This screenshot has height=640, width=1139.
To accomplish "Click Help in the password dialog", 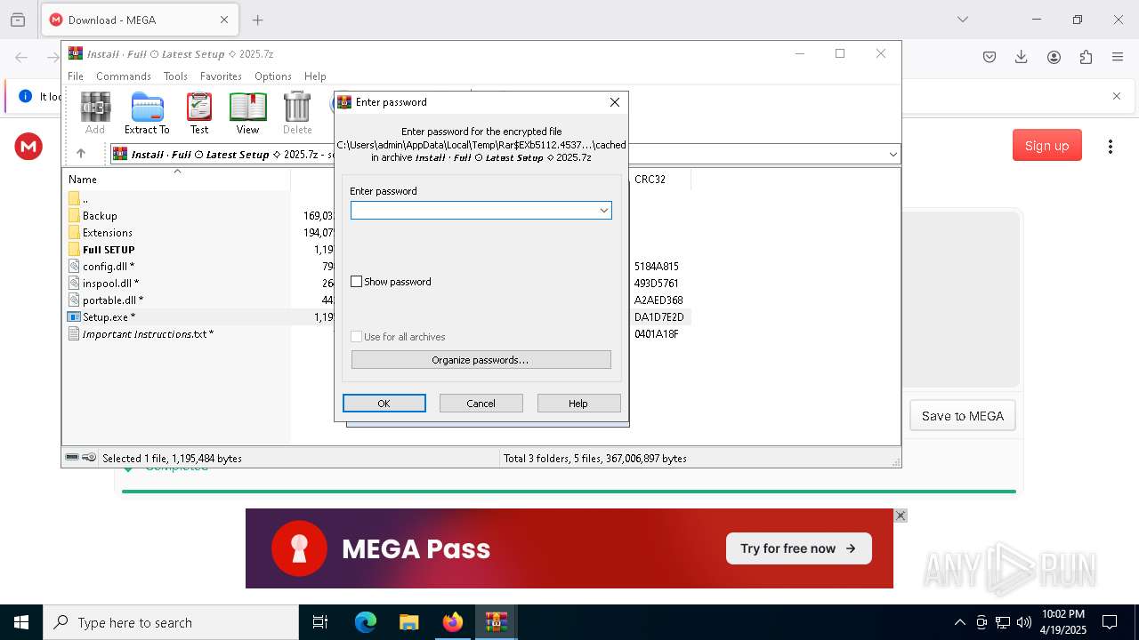I will [x=578, y=404].
